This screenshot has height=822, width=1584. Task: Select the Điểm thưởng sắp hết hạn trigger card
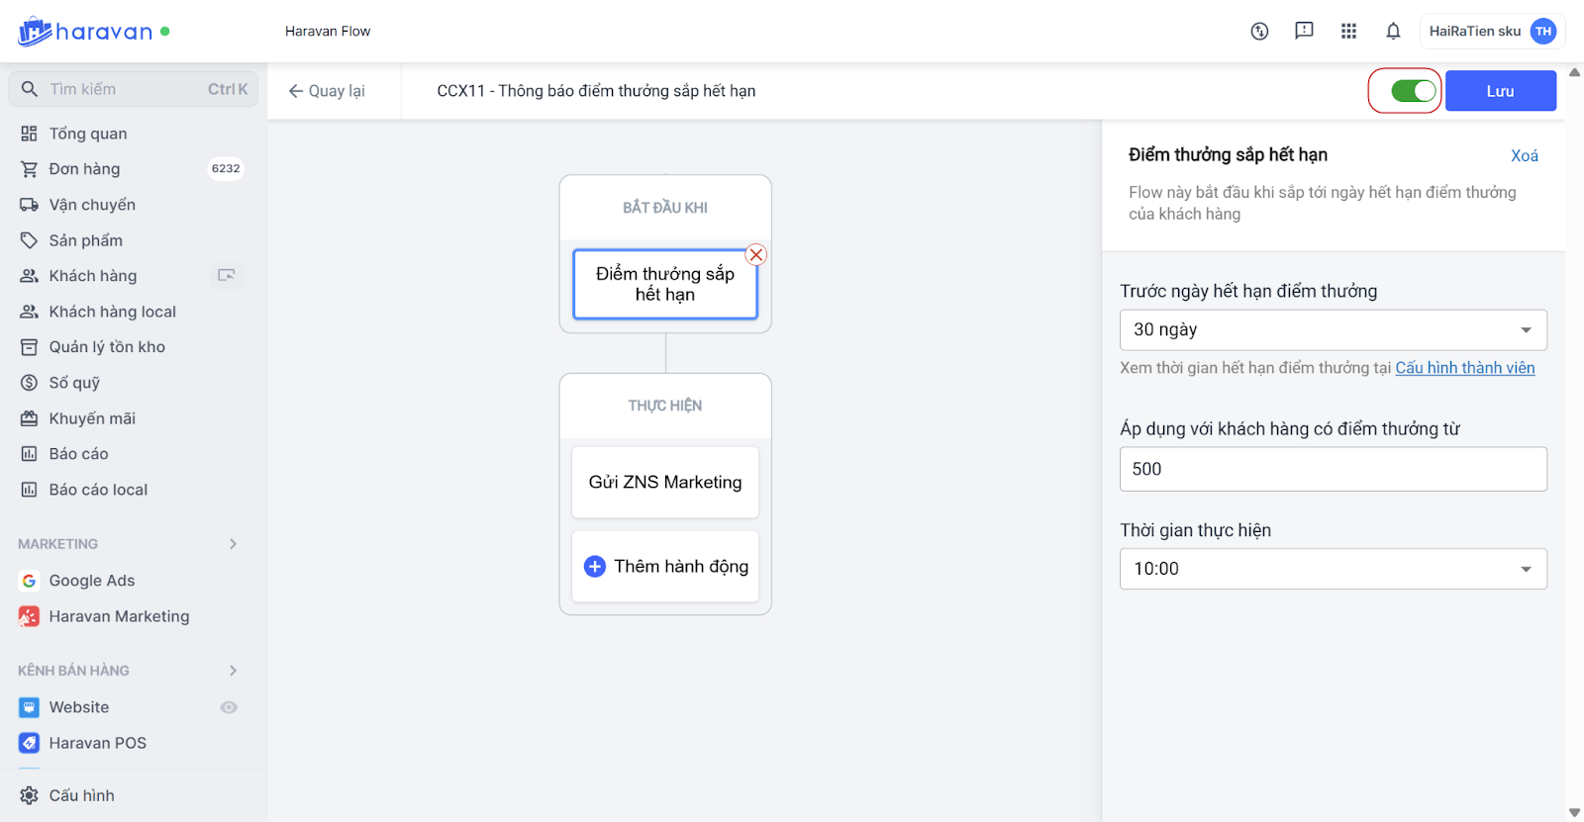click(665, 284)
